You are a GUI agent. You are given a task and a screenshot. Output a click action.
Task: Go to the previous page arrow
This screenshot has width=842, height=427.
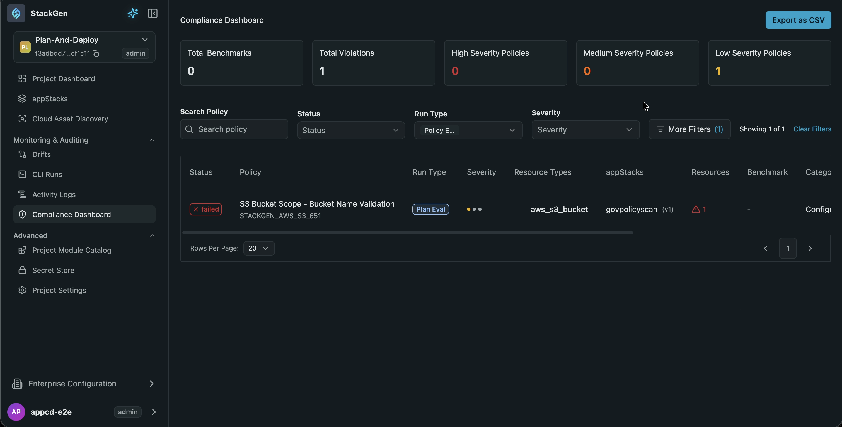click(766, 248)
